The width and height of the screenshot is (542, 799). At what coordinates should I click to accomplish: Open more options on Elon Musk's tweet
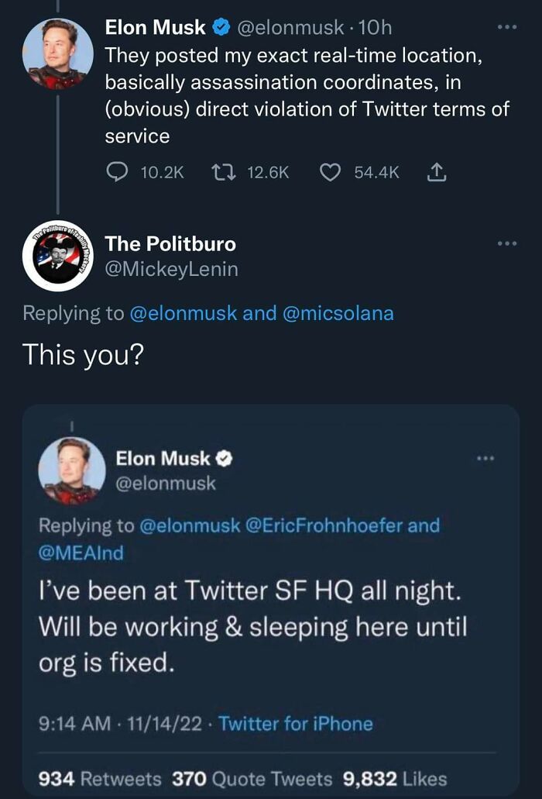point(509,26)
